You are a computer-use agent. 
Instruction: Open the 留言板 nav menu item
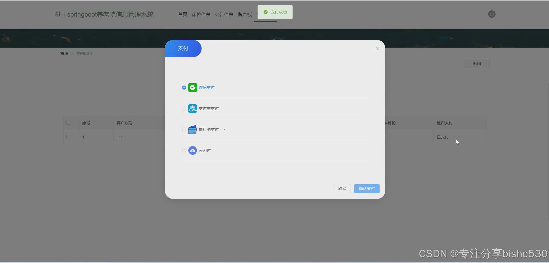coord(245,14)
